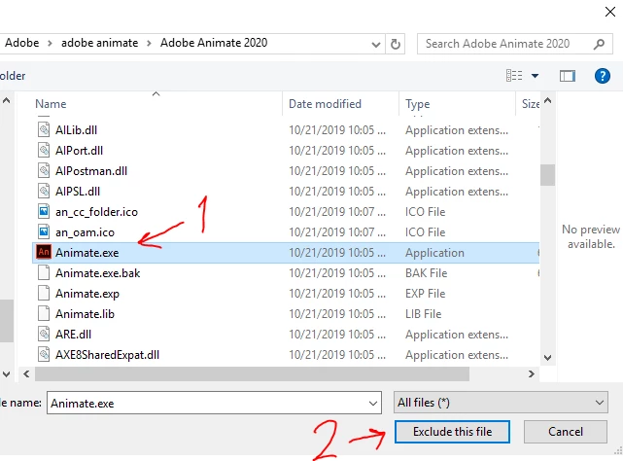Click the AXE8SharedExpat.dll file icon

pyautogui.click(x=44, y=354)
